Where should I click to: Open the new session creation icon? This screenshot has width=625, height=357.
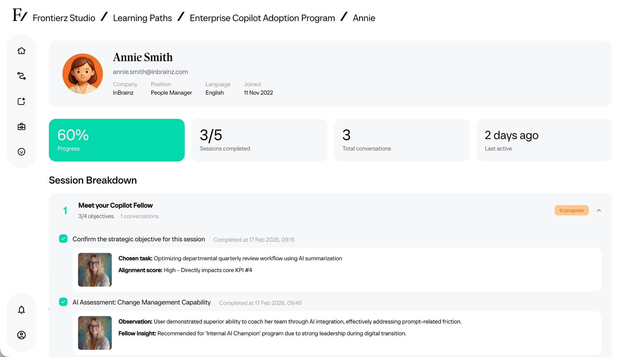click(21, 101)
